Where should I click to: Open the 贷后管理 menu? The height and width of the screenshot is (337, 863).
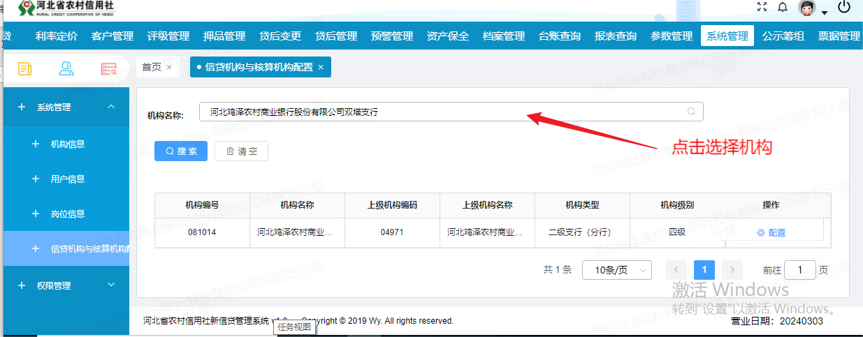click(336, 36)
